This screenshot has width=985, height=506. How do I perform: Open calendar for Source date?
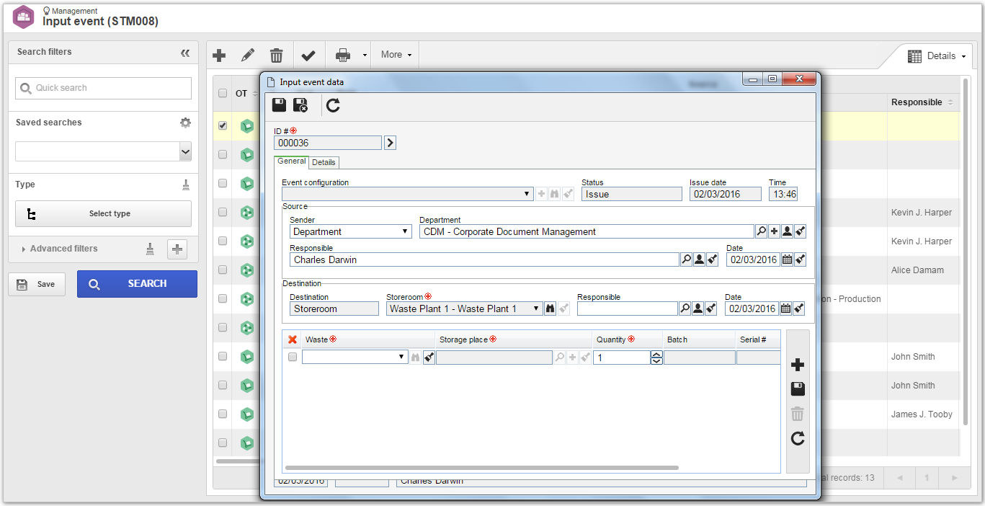(x=787, y=259)
